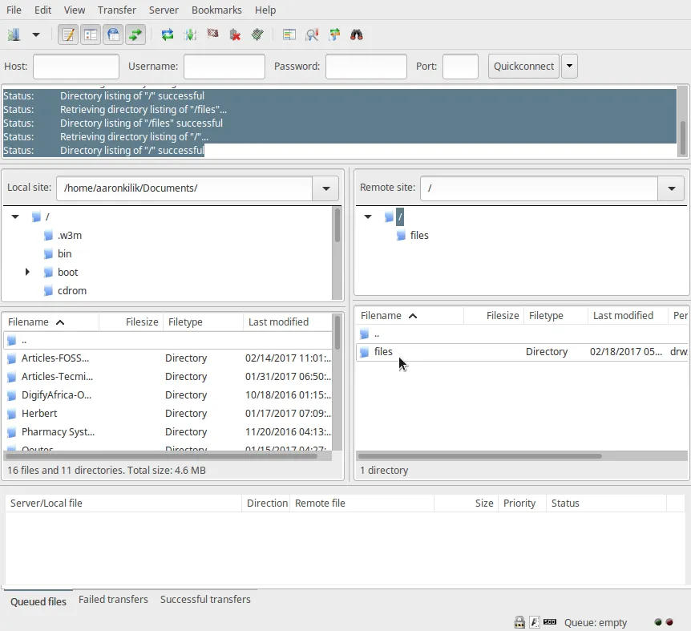
Task: Select the files directory in remote list
Action: coord(383,352)
